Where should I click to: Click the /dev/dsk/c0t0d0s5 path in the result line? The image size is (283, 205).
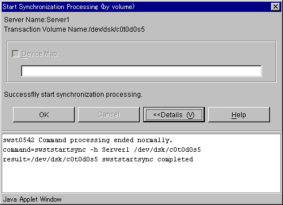click(65, 160)
